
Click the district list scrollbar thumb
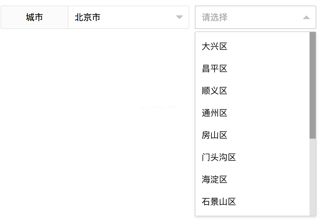point(313,85)
